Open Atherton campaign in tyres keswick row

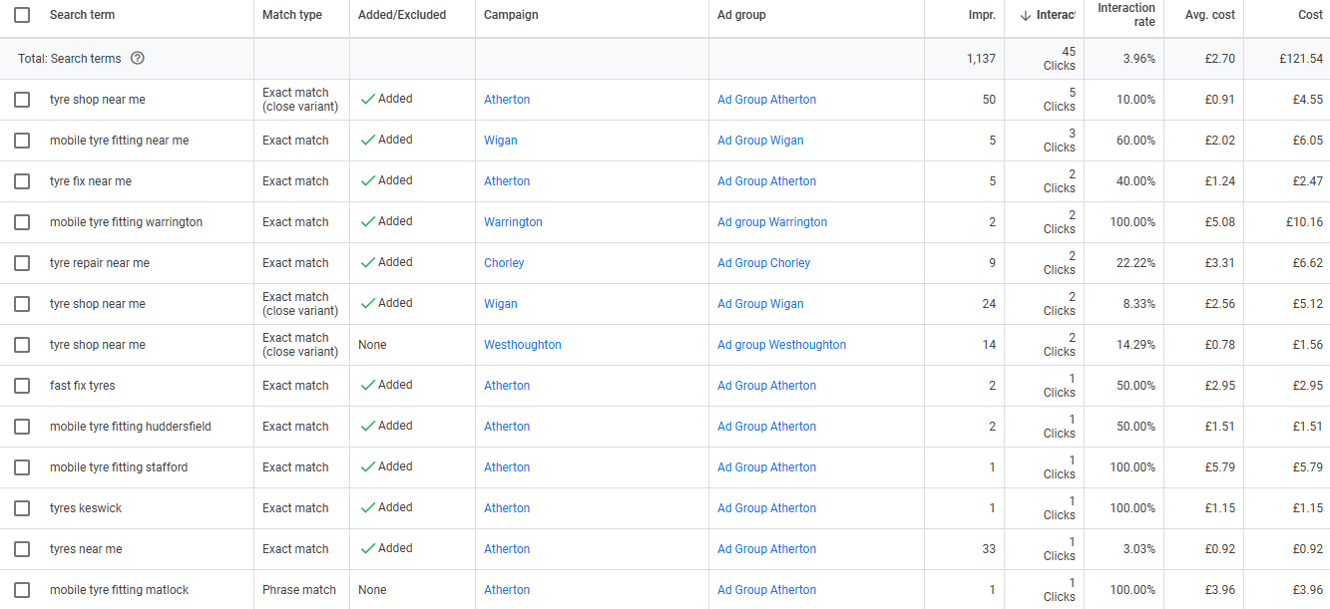click(507, 508)
